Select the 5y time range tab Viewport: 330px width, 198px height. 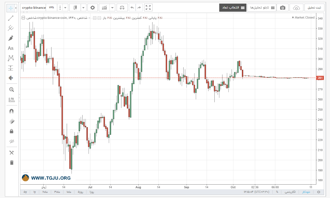[x=25, y=192]
